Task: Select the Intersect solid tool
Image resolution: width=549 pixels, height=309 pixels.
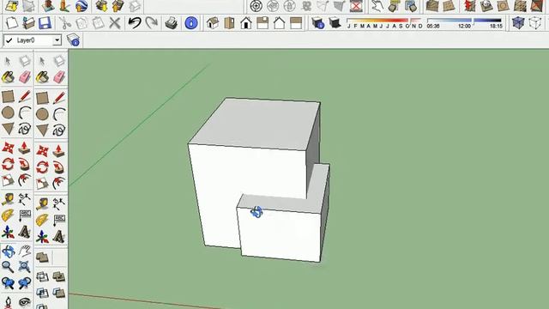Action: [x=42, y=276]
